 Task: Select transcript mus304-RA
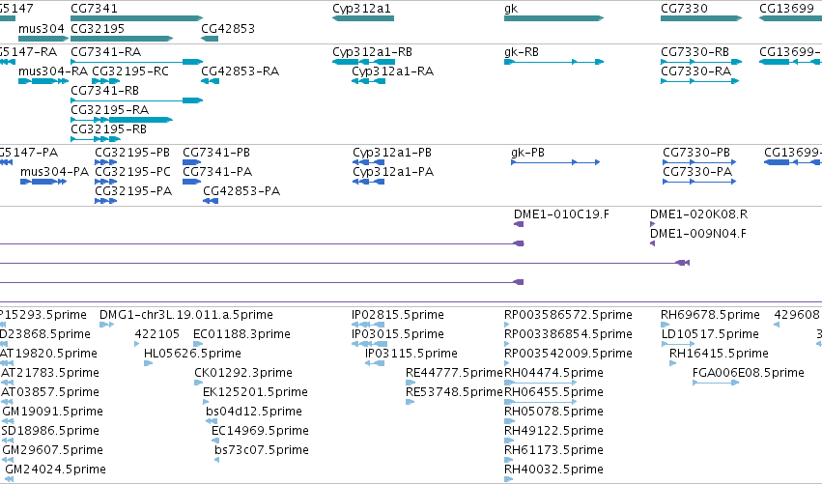tap(43, 81)
